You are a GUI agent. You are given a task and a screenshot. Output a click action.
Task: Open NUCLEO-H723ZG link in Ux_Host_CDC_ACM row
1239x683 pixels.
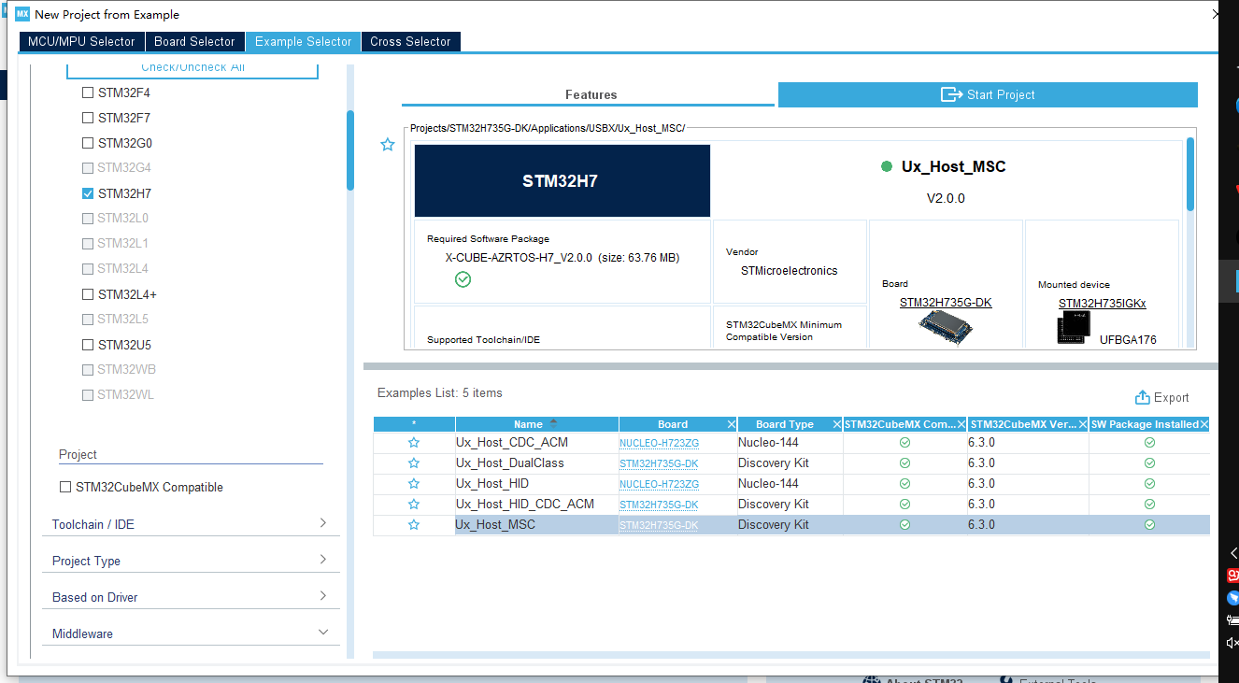click(659, 443)
